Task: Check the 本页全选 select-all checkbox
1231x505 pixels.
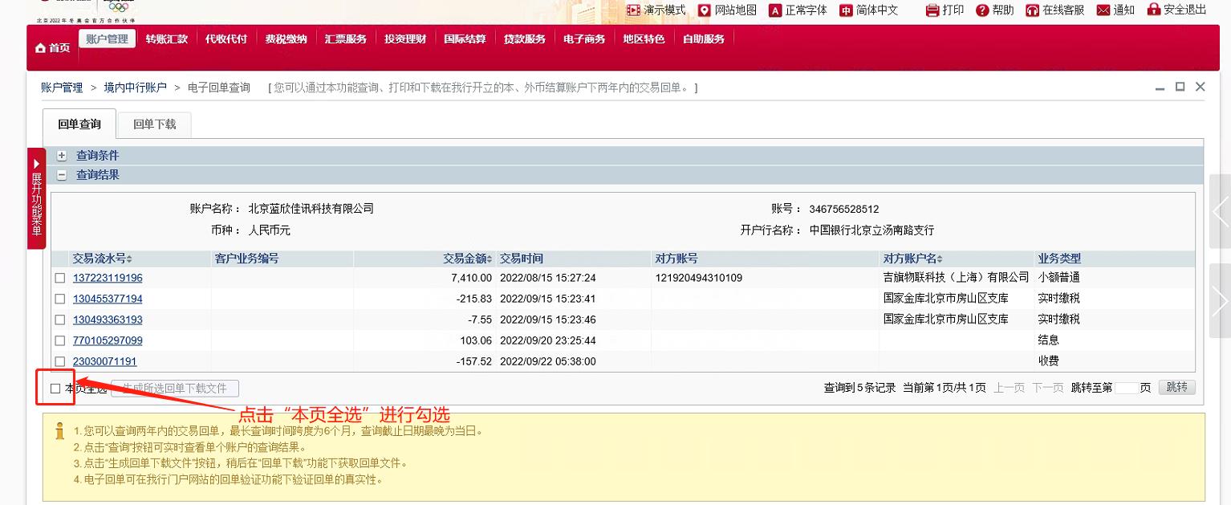Action: [55, 388]
